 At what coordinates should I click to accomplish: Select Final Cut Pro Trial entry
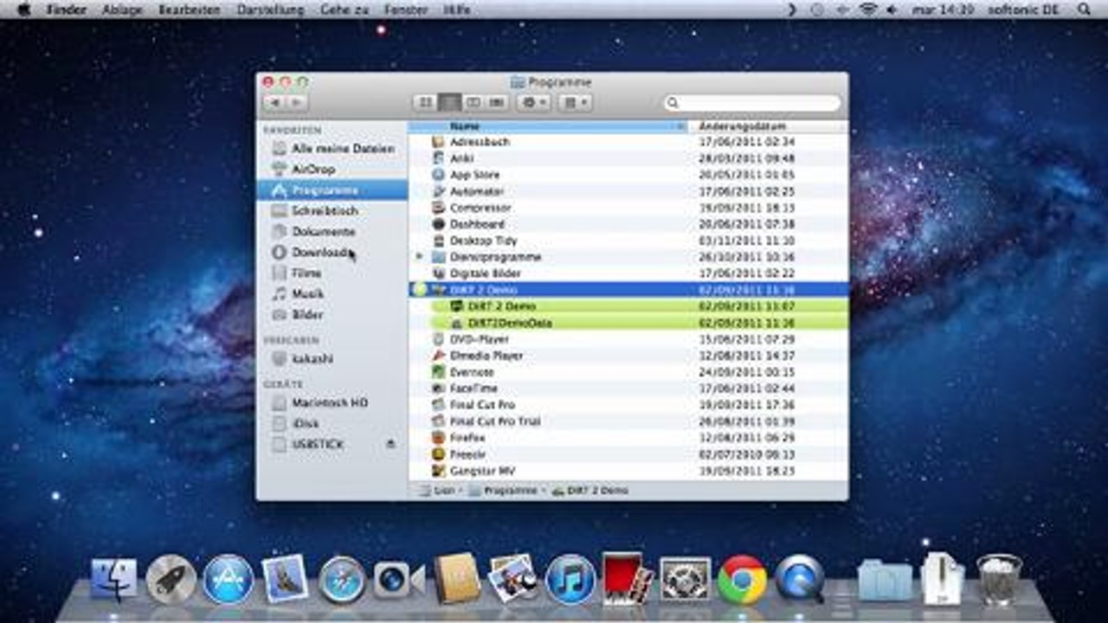628,421
